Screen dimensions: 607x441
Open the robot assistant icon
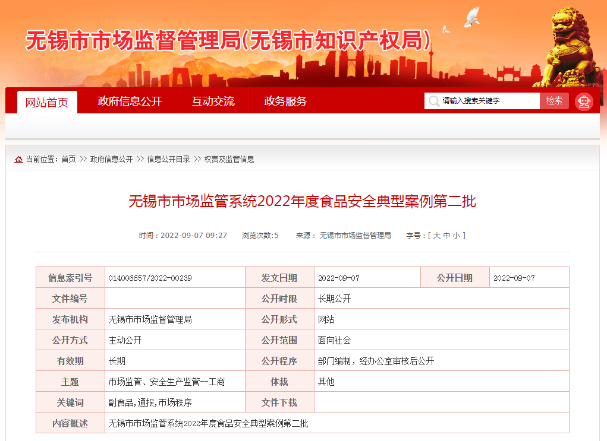point(584,101)
